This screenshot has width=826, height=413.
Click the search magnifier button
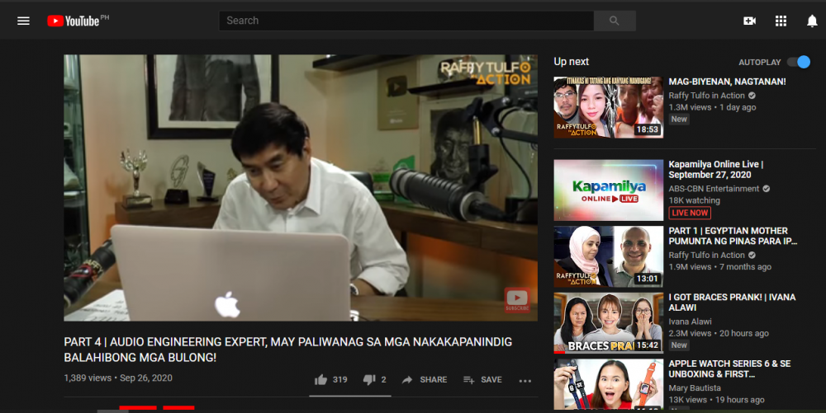[614, 21]
